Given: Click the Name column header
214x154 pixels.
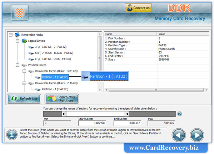Looking at the screenshot, I should tap(131, 34).
